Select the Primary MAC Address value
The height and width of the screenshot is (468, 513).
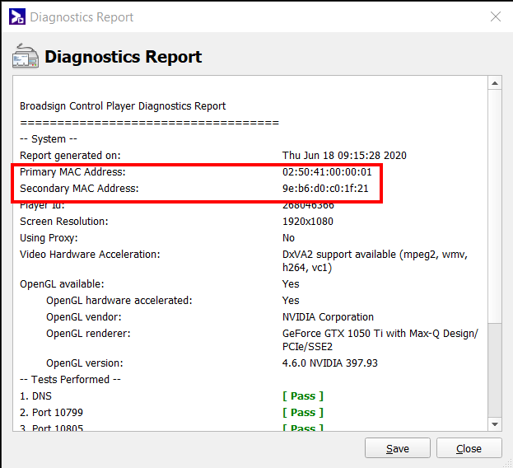pyautogui.click(x=327, y=172)
